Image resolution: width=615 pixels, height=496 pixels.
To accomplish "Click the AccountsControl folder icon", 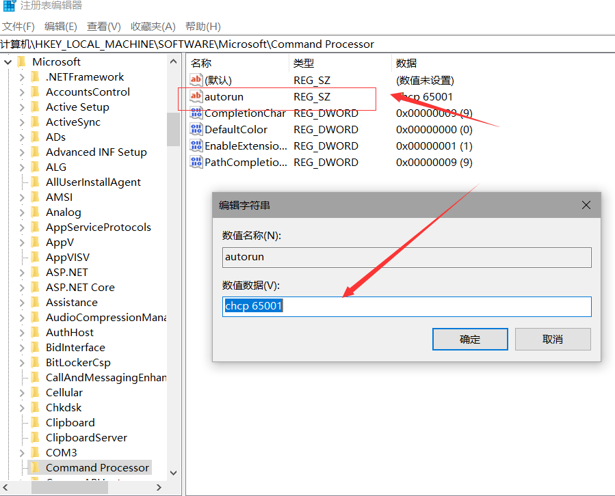I will 36,92.
